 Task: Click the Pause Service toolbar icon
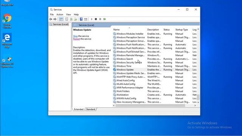coord(100,19)
